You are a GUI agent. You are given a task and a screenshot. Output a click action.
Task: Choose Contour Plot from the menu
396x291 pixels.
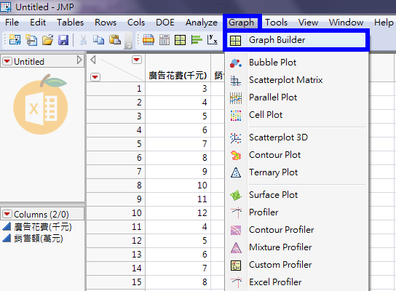click(x=274, y=155)
